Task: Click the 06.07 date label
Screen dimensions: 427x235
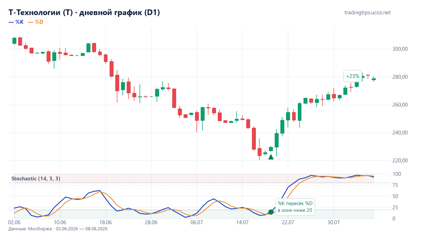Action: (197, 223)
